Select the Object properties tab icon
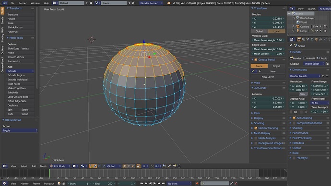 [x=316, y=39]
